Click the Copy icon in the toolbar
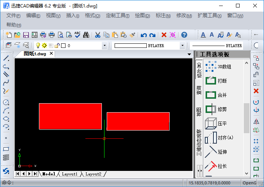264x187 pixels. [x=106, y=35]
